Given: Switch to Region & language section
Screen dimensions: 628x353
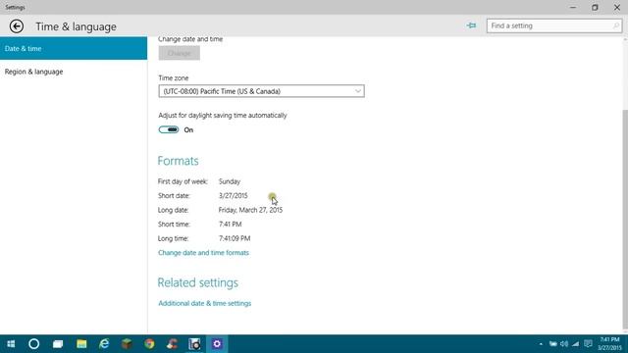Looking at the screenshot, I should 74,72.
